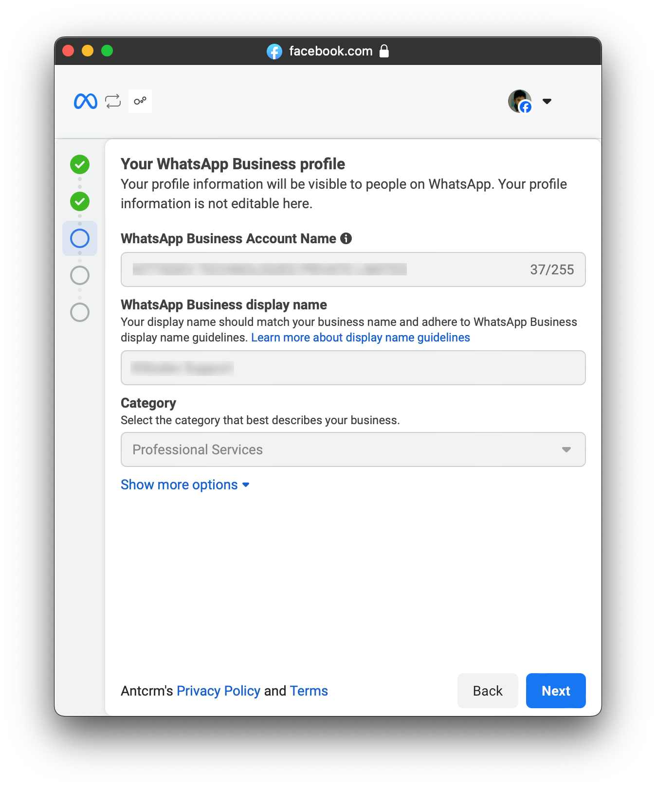Open Antcrm's Privacy Policy link

218,691
